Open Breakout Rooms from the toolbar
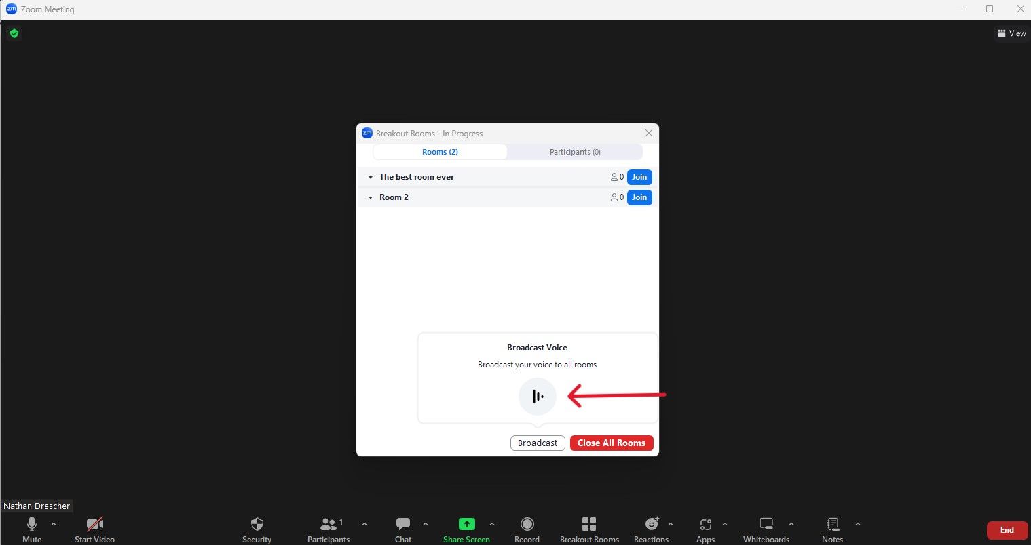Screen dimensions: 1031x545 click(x=589, y=524)
